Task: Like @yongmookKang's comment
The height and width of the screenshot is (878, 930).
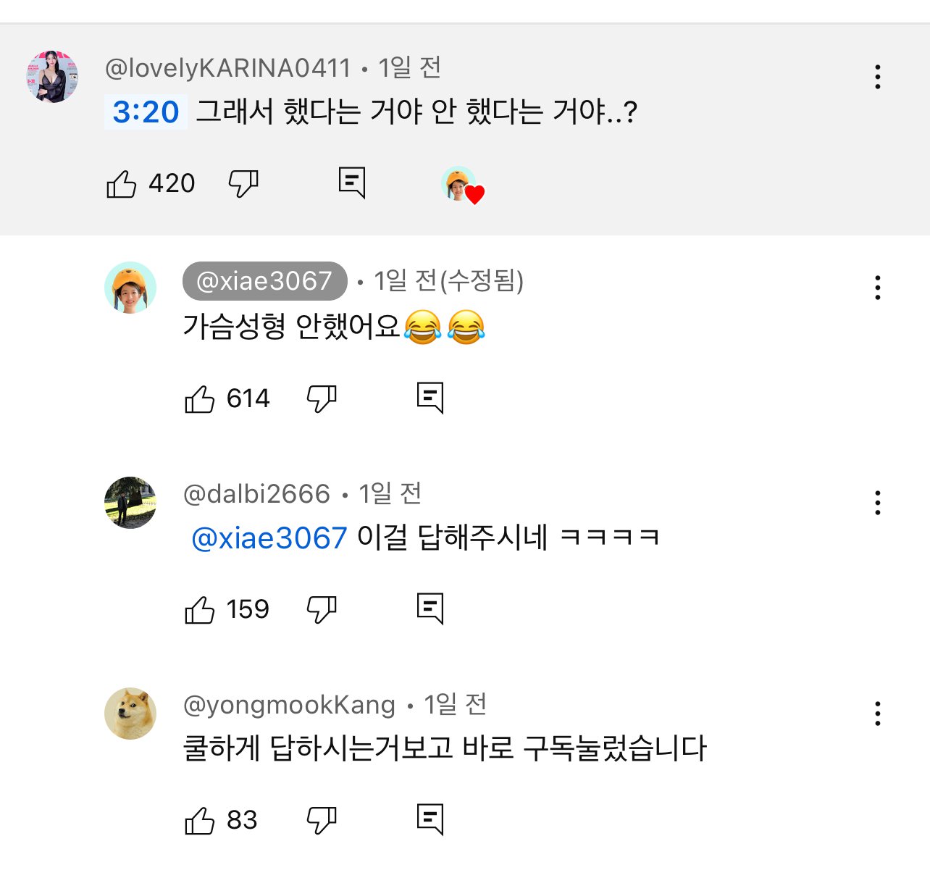Action: [201, 819]
